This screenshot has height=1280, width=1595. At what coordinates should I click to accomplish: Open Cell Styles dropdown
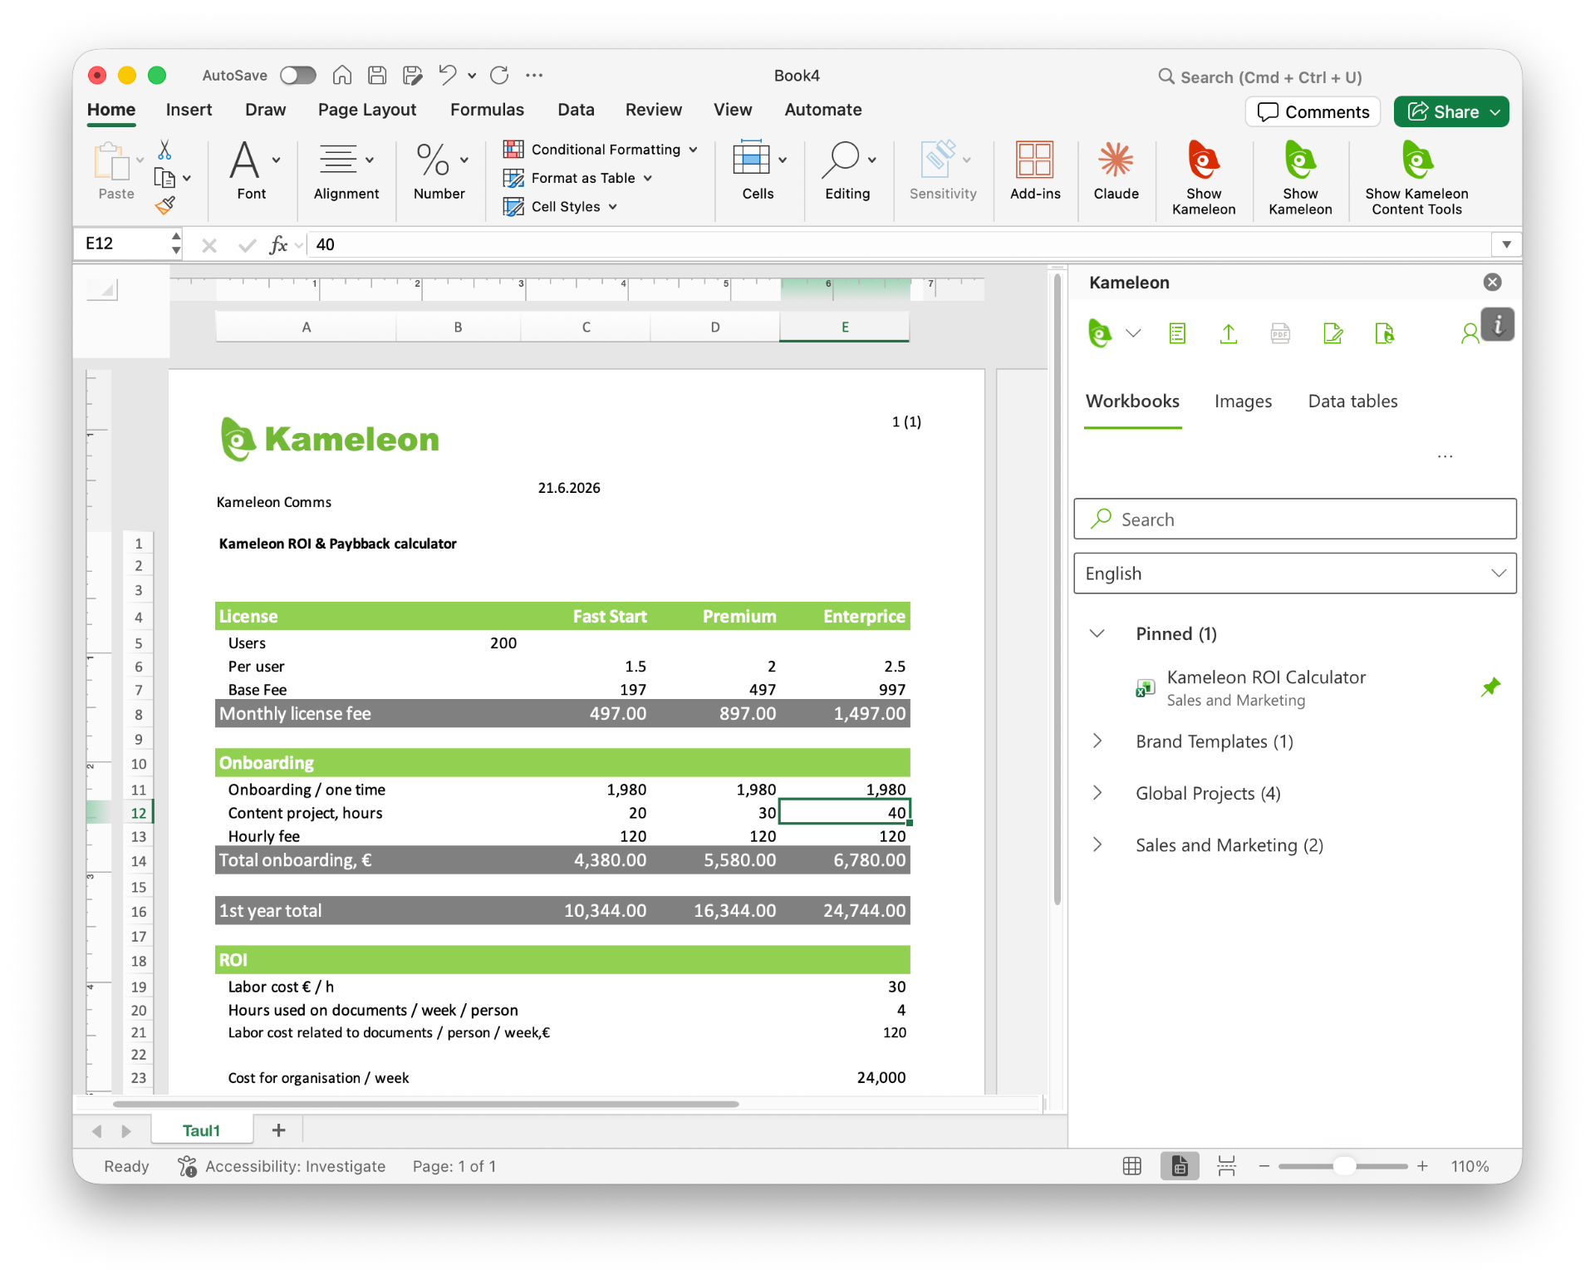(560, 206)
